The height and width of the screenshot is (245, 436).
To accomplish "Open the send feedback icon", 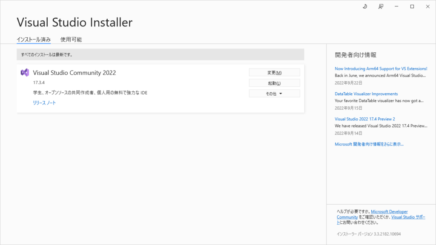I will pyautogui.click(x=381, y=6).
